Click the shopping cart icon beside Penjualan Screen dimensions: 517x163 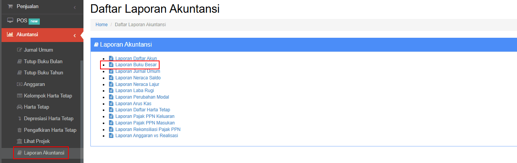(x=10, y=7)
